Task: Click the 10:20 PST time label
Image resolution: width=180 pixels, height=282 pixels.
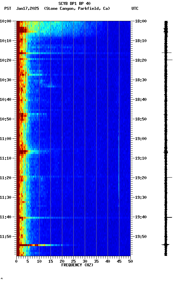Action: pos(6,60)
